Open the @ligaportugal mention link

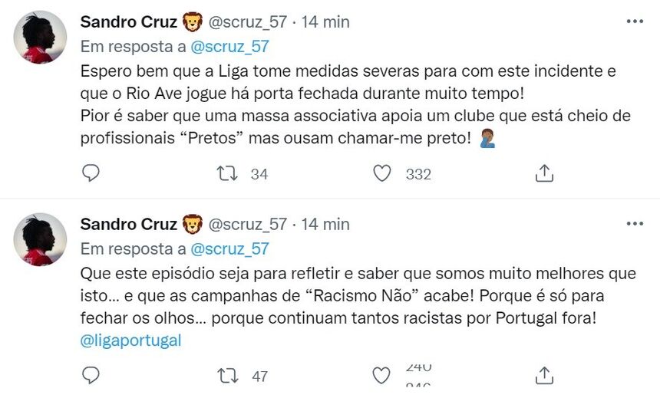(130, 340)
